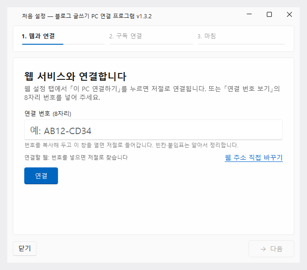Click the 연결 번호 (8자리) label
307x270 pixels.
48,114
